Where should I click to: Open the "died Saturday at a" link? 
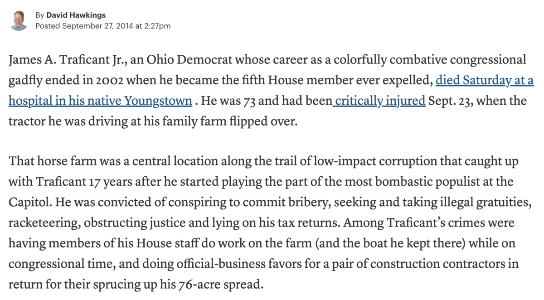(485, 81)
